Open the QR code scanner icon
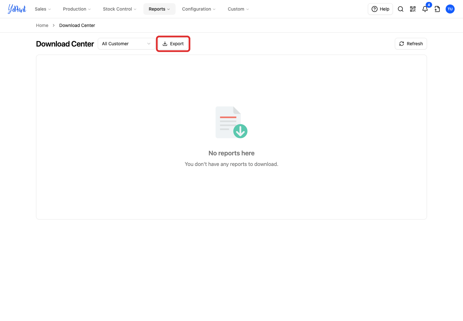The width and height of the screenshot is (463, 321). pos(413,9)
